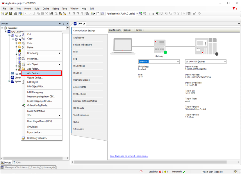This screenshot has width=241, height=174.
Task: Close the CPU editor tab
Action: click(x=84, y=23)
